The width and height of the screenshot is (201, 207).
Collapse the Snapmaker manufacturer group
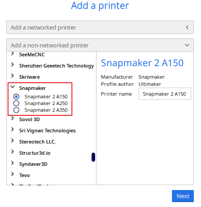coord(13,87)
